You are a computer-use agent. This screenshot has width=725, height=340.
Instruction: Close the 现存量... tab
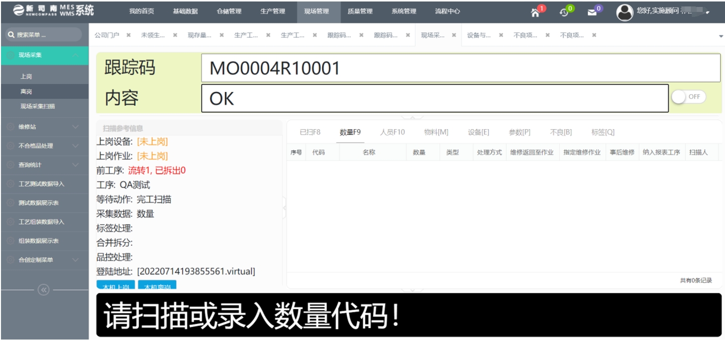[x=222, y=35]
